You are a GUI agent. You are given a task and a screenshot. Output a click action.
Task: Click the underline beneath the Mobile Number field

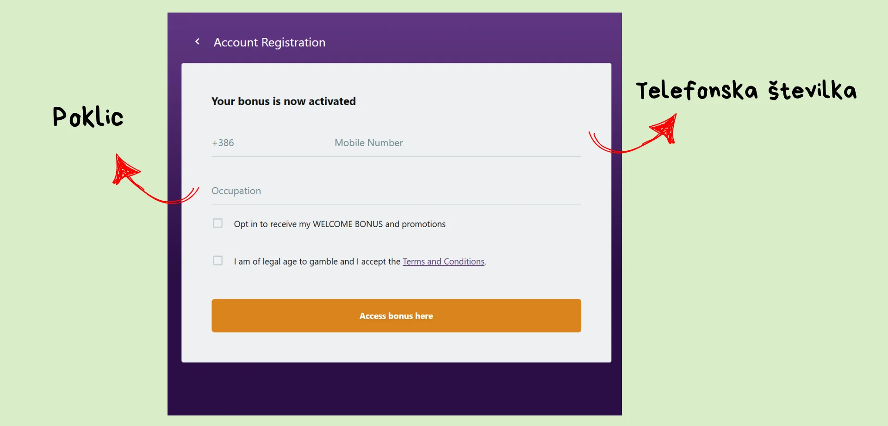point(396,157)
